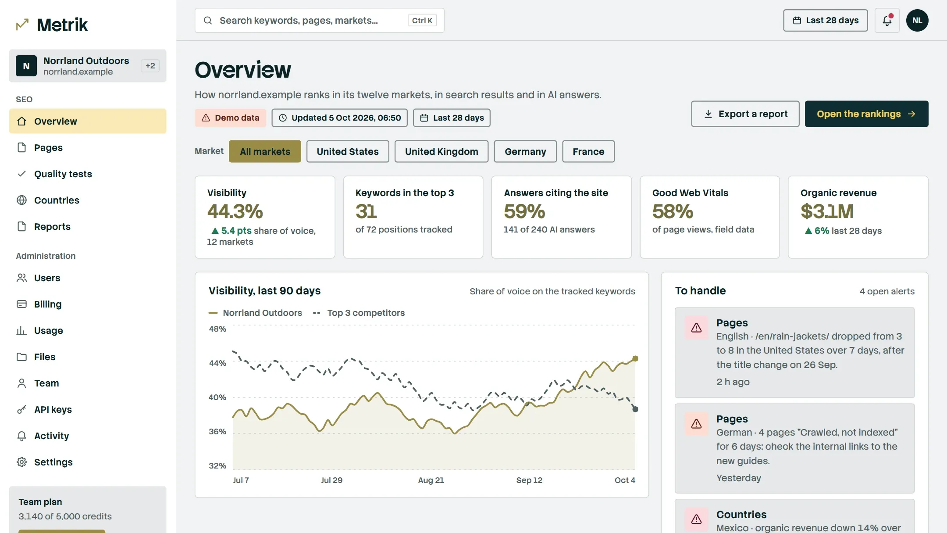Select the United States market filter
The width and height of the screenshot is (947, 533).
(348, 151)
